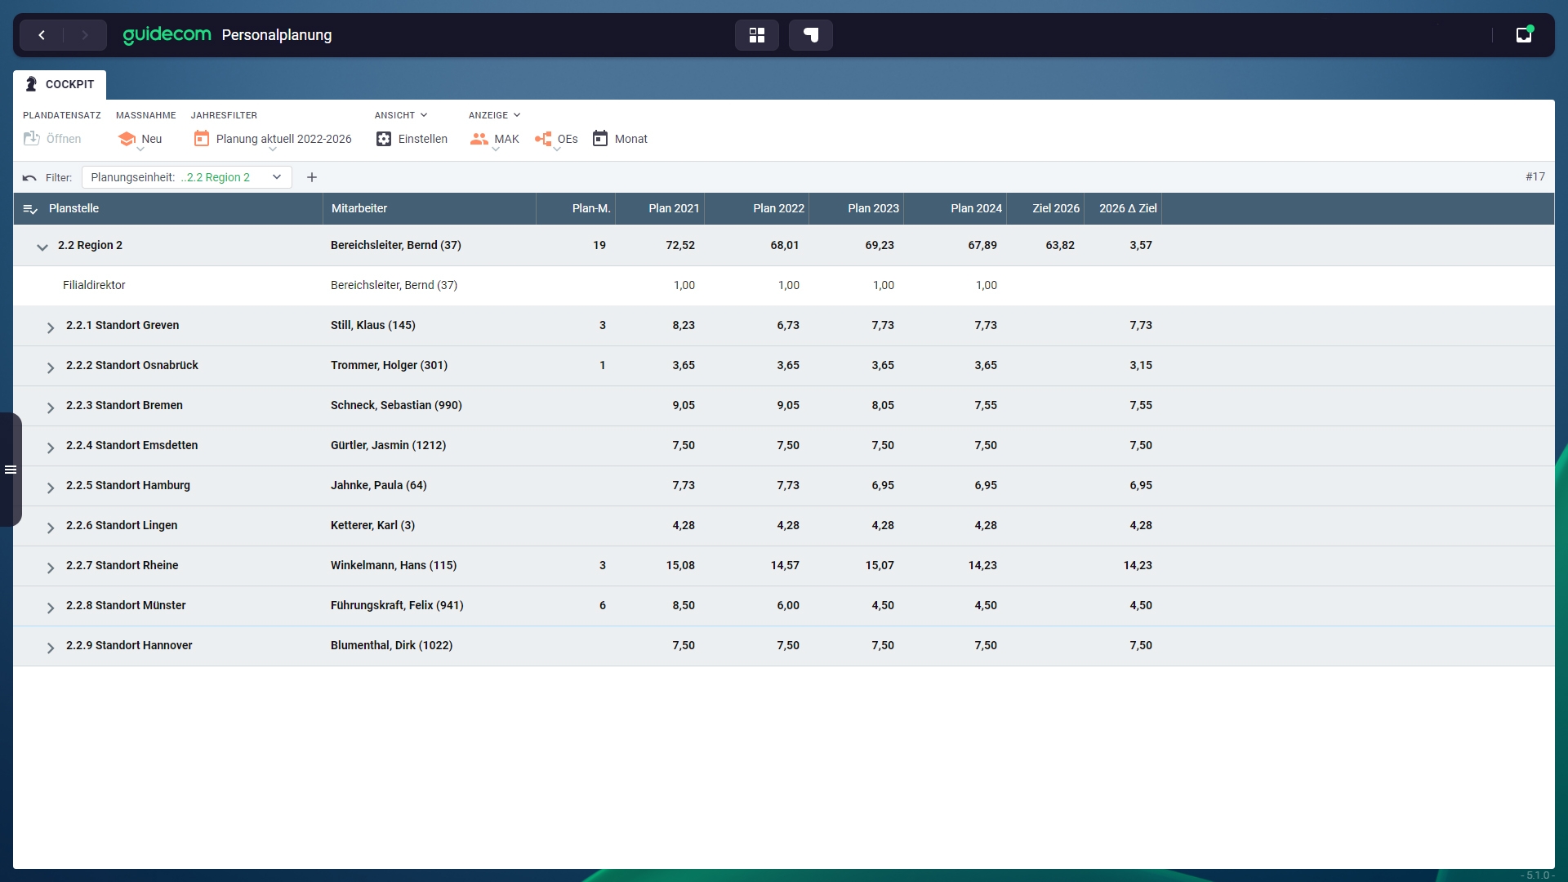Add a new filter with the plus button
Image resolution: width=1568 pixels, height=882 pixels.
(312, 177)
